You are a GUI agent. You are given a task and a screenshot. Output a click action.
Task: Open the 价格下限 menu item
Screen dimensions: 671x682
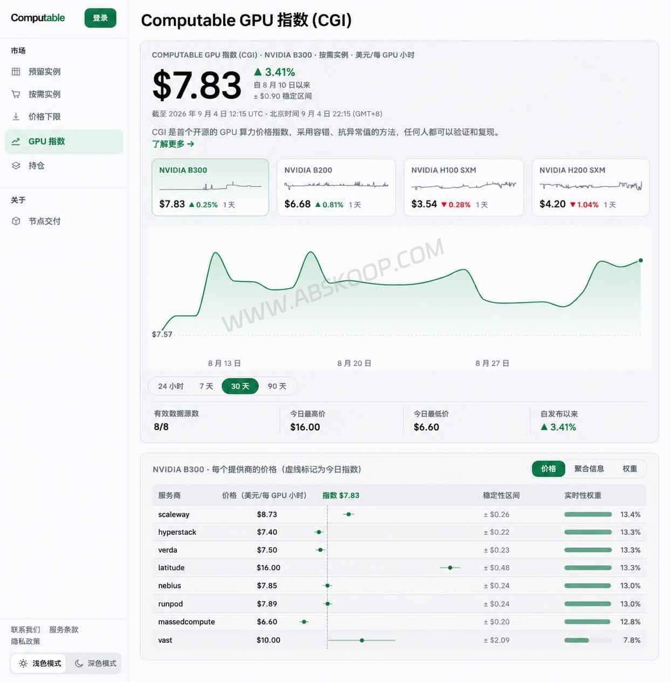tap(64, 116)
